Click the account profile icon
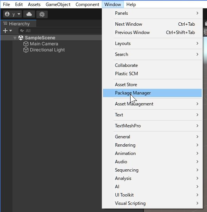This screenshot has height=212, width=207. click(7, 14)
